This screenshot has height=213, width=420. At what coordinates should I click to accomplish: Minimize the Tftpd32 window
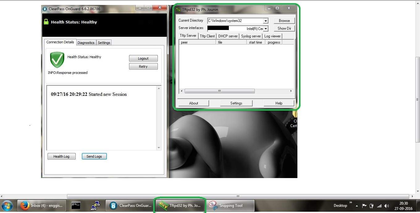(x=269, y=8)
